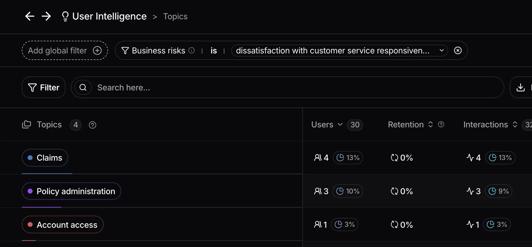Click the User Intelligence breadcrumb title
This screenshot has height=247, width=532.
[109, 16]
